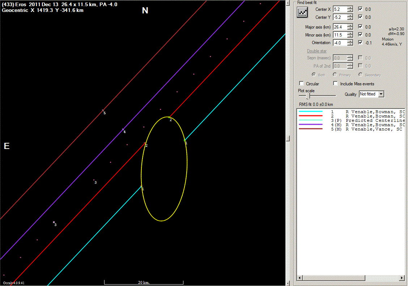Check Include Miss events option
The height and width of the screenshot is (286, 408).
(336, 84)
